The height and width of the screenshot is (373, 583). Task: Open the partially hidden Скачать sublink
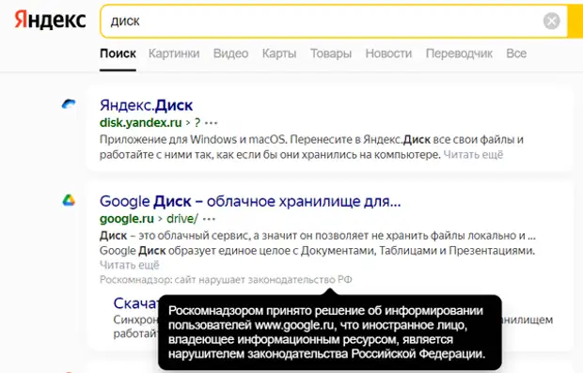(x=135, y=303)
